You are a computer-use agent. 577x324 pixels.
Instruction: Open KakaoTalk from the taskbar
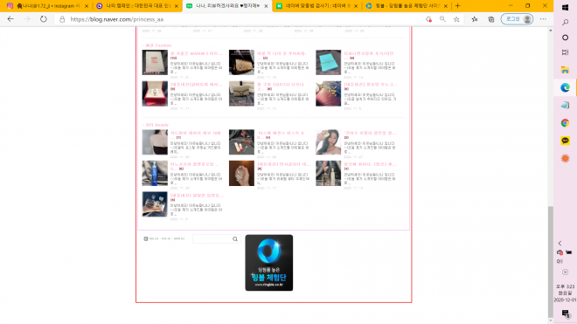[x=565, y=141]
